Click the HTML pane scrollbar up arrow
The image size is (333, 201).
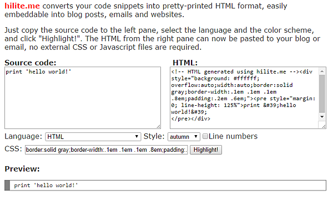pyautogui.click(x=322, y=71)
